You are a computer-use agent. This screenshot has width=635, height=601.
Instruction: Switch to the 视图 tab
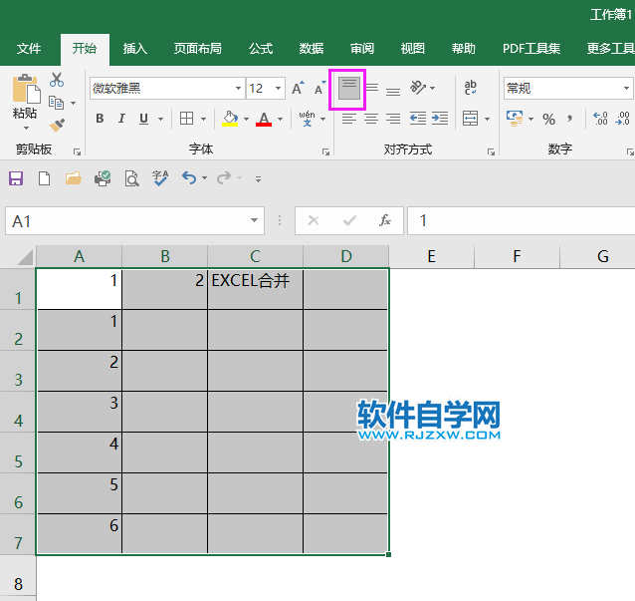click(413, 48)
